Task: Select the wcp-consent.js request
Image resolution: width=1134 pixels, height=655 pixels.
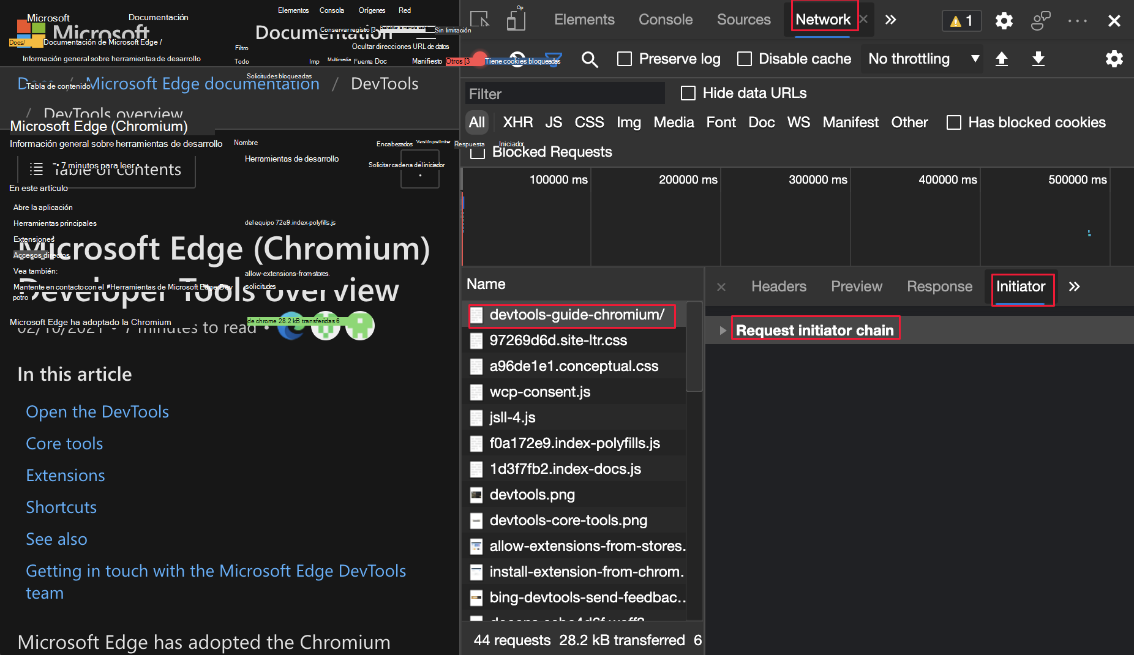Action: pyautogui.click(x=574, y=392)
